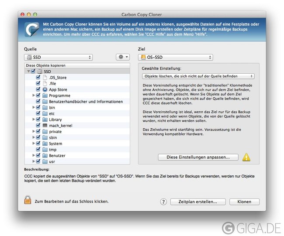Toggle the mach_kernel checkbox

tap(38, 125)
